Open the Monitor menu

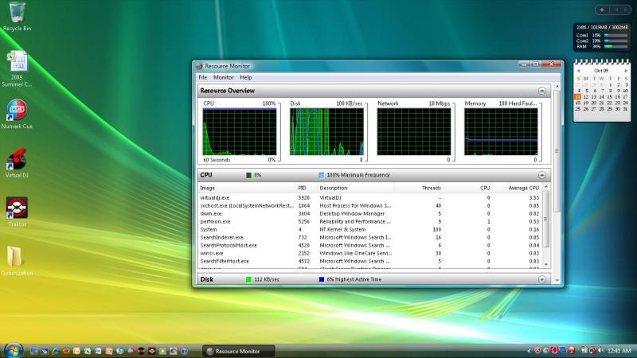tap(224, 77)
